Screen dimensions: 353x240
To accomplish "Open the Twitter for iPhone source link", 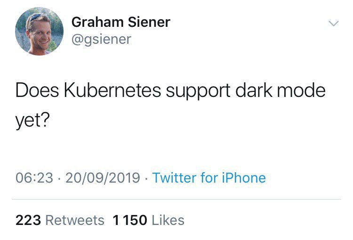I will coord(209,178).
